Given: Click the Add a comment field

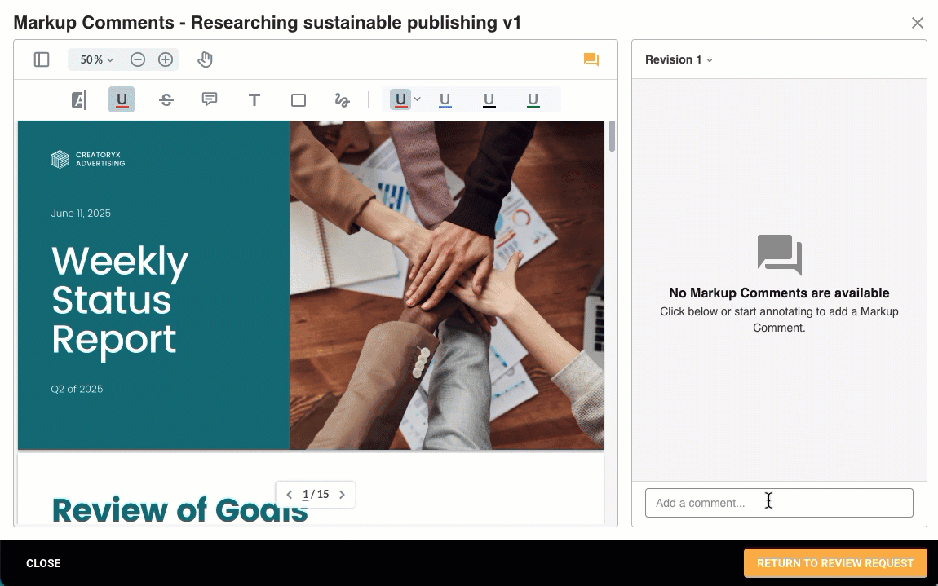Looking at the screenshot, I should point(779,503).
